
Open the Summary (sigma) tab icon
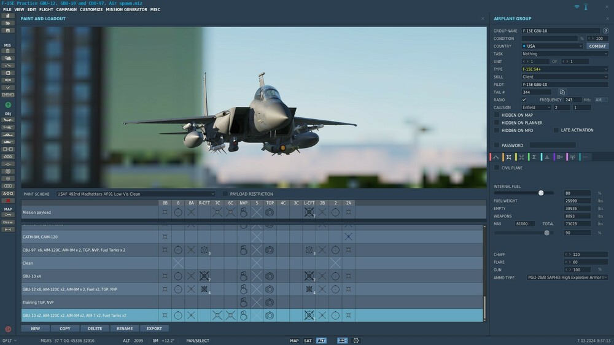click(534, 157)
